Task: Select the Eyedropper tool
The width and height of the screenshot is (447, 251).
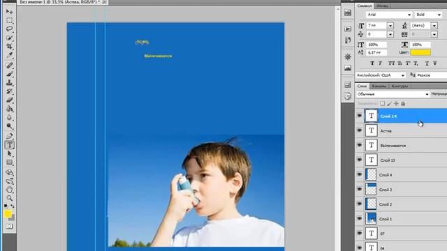Action: [9, 55]
